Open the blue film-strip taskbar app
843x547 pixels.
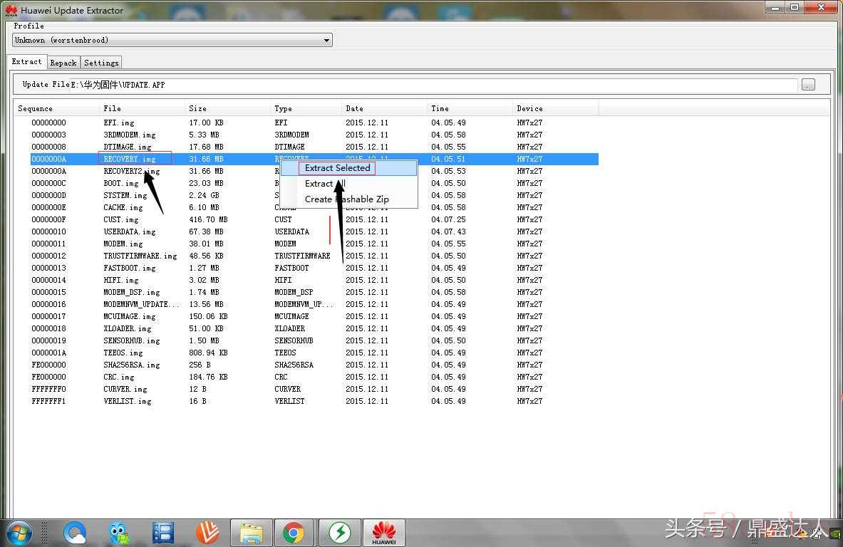click(162, 533)
